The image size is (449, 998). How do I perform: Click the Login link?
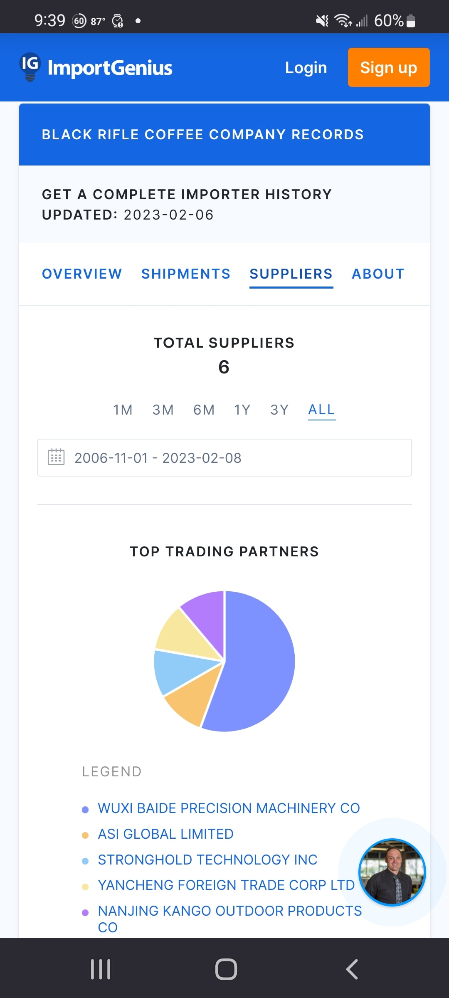(x=306, y=68)
